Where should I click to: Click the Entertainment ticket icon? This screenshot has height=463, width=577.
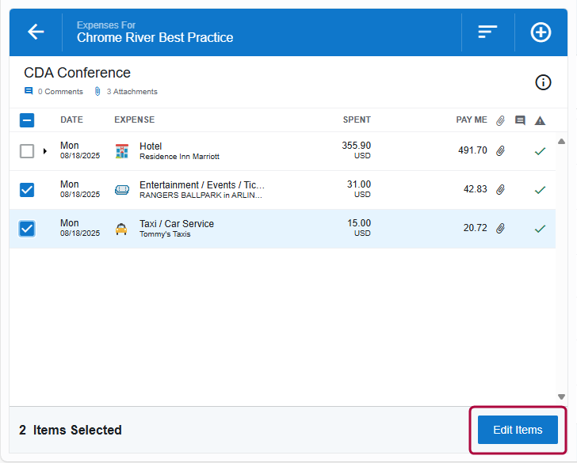coord(121,190)
